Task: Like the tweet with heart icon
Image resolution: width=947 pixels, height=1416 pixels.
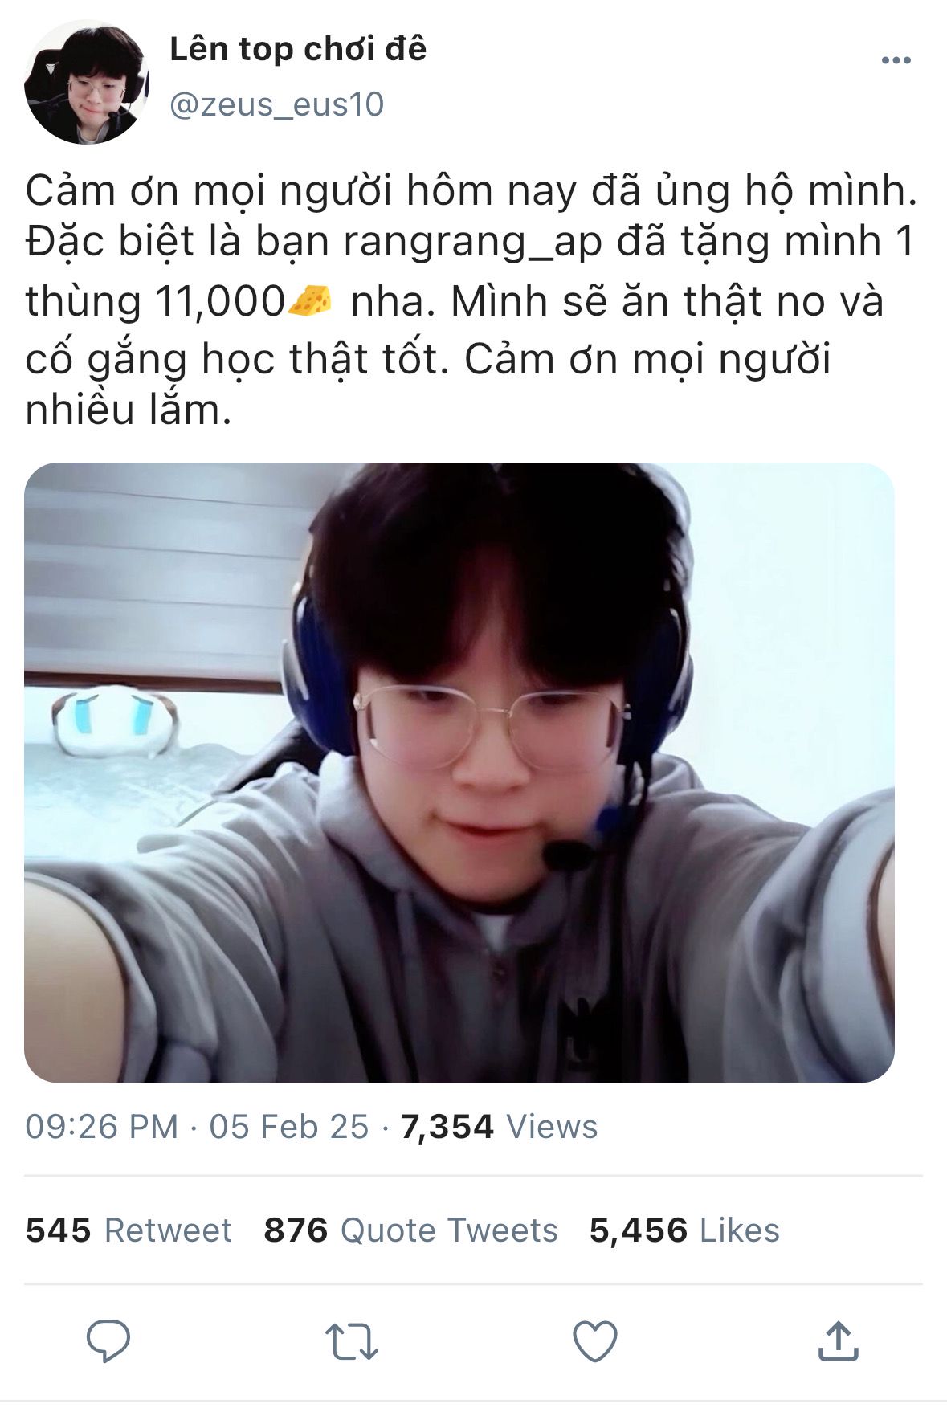Action: click(x=595, y=1341)
